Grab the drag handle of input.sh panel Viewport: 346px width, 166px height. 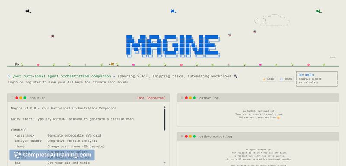13,98
